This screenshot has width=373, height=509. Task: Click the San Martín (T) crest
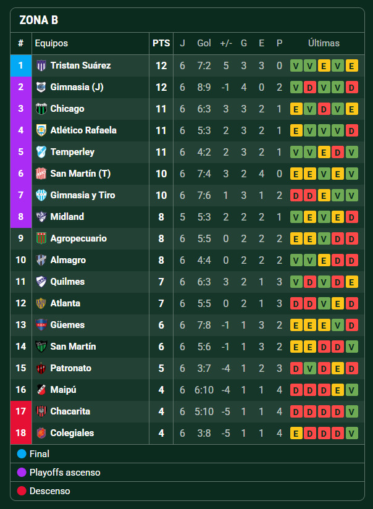tap(41, 174)
